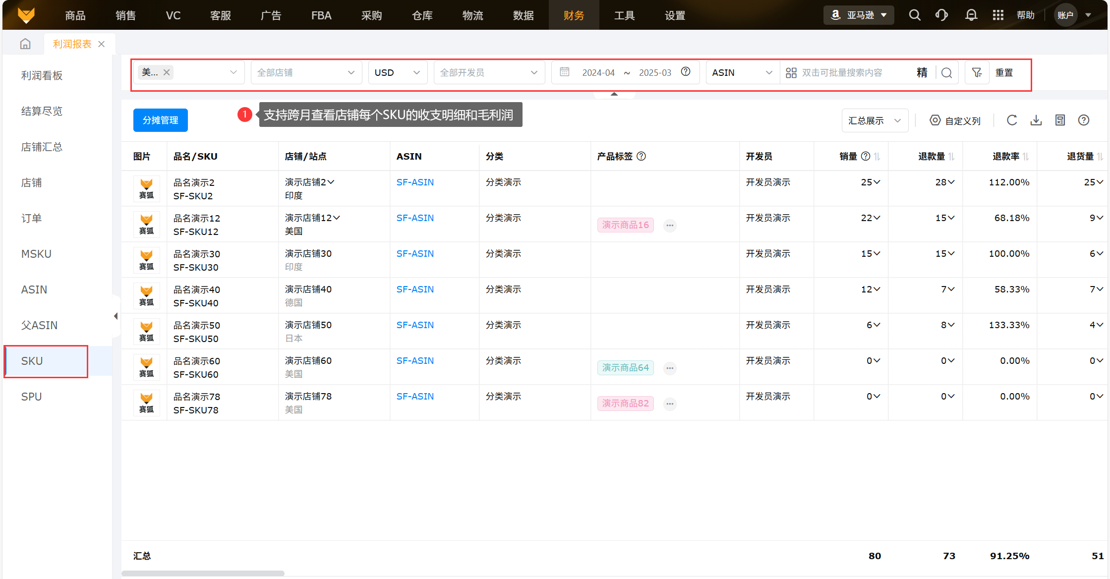Select MSKU in the sidebar
The image size is (1110, 579).
[x=36, y=254]
